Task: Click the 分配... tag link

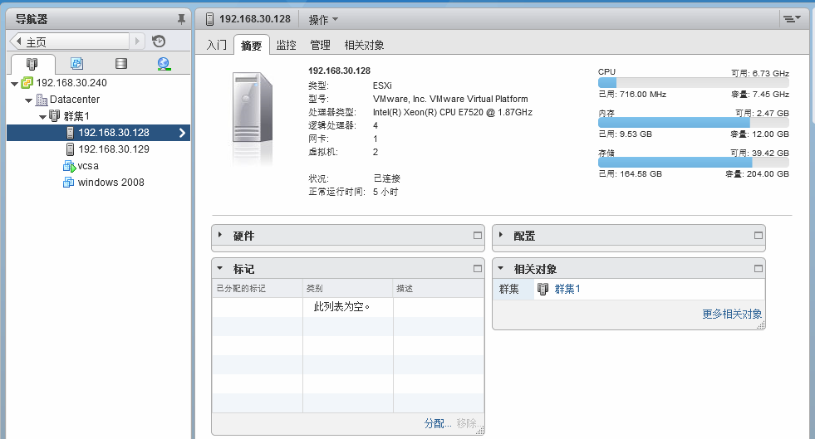Action: (438, 423)
